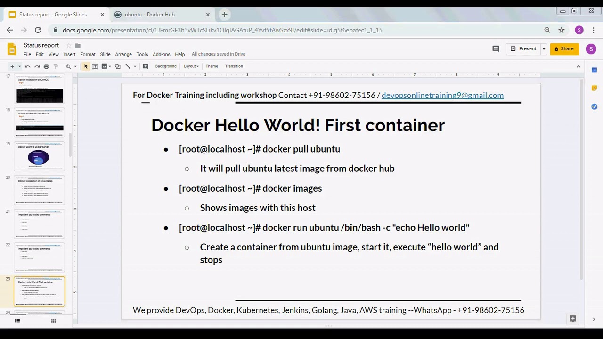Open the shape tool

point(118,66)
